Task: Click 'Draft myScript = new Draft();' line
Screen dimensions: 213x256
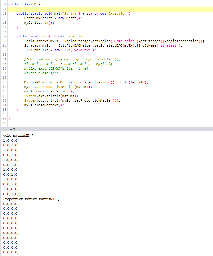Action: pos(53,18)
